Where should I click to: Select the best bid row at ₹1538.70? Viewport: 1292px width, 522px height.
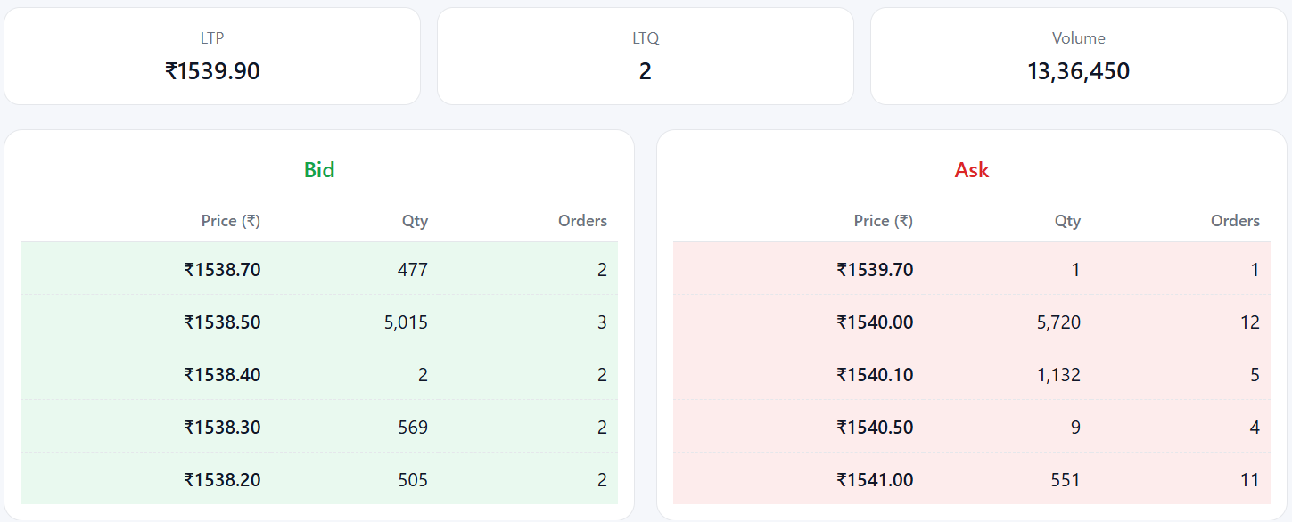(x=318, y=269)
